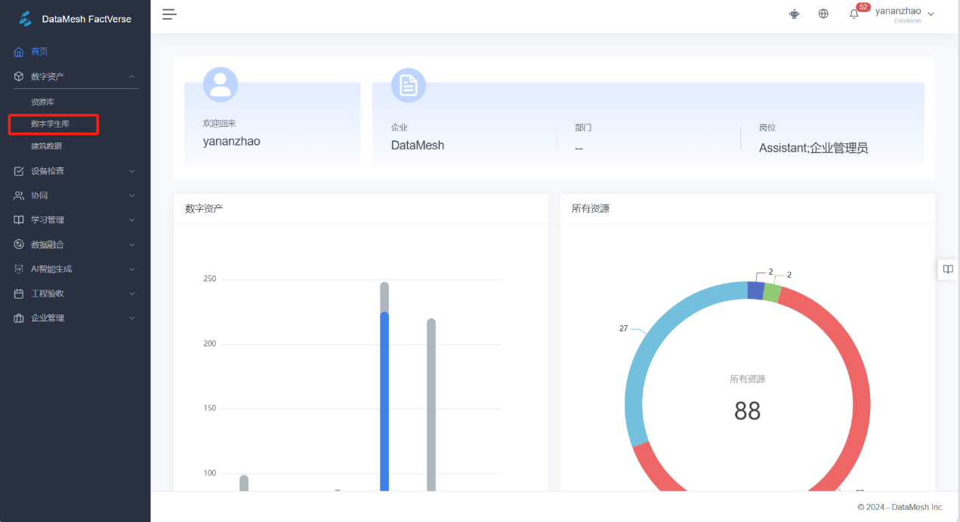Select the 学习管理 menu label

coord(48,220)
